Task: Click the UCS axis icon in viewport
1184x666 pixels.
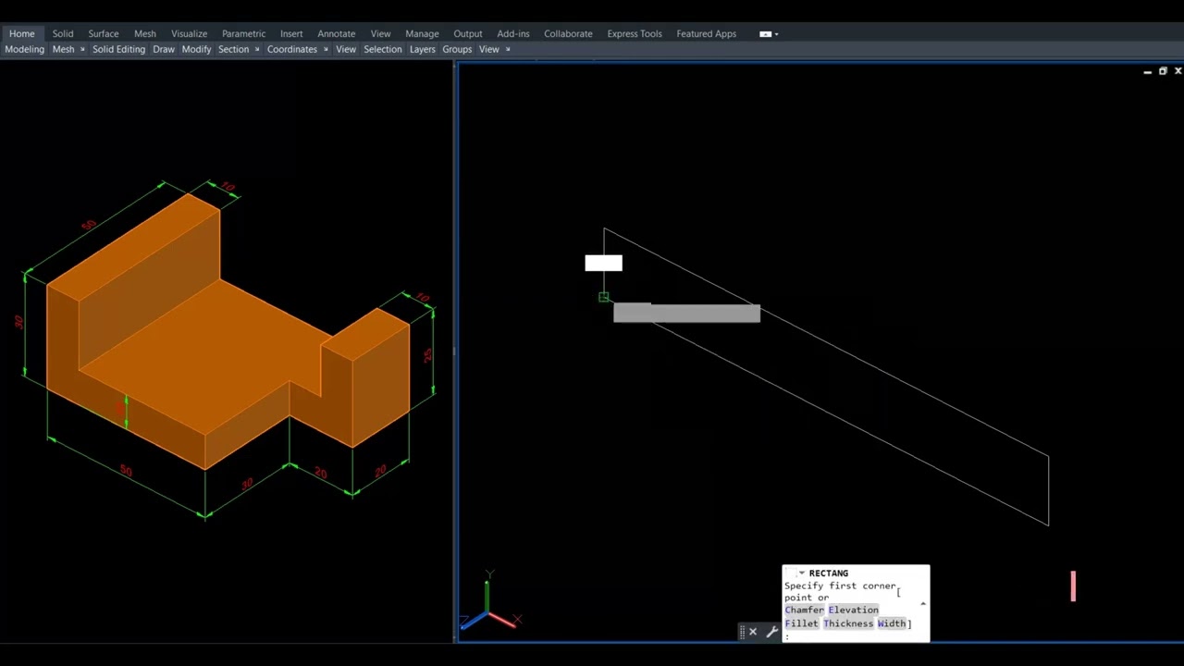Action: coord(489,602)
